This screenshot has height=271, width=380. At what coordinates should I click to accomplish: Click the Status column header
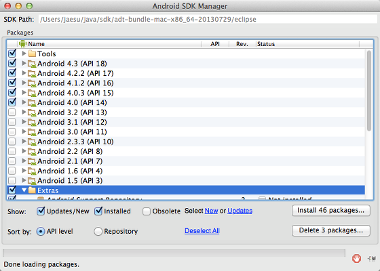coord(307,44)
